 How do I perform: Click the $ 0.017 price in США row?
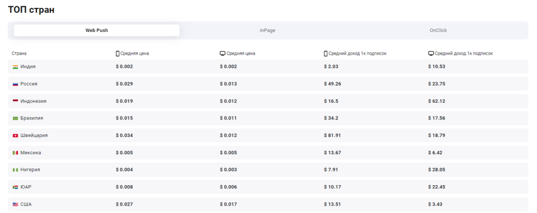pyautogui.click(x=229, y=205)
